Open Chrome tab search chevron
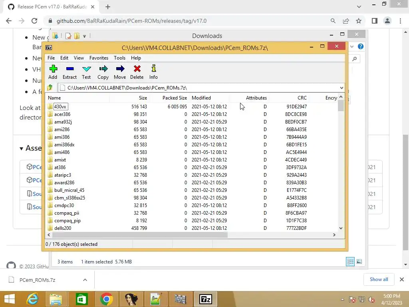This screenshot has height=307, width=409. [x=359, y=7]
